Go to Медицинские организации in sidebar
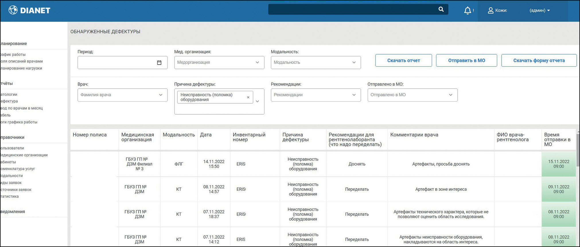 (x=24, y=155)
